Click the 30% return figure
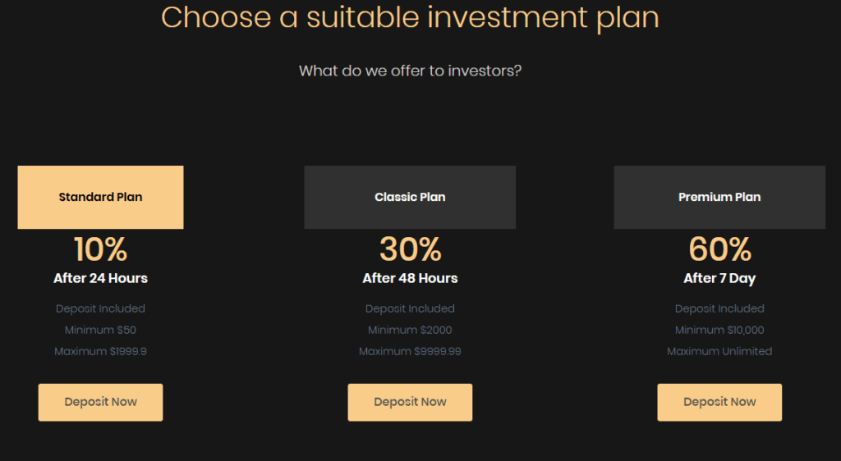 tap(410, 249)
